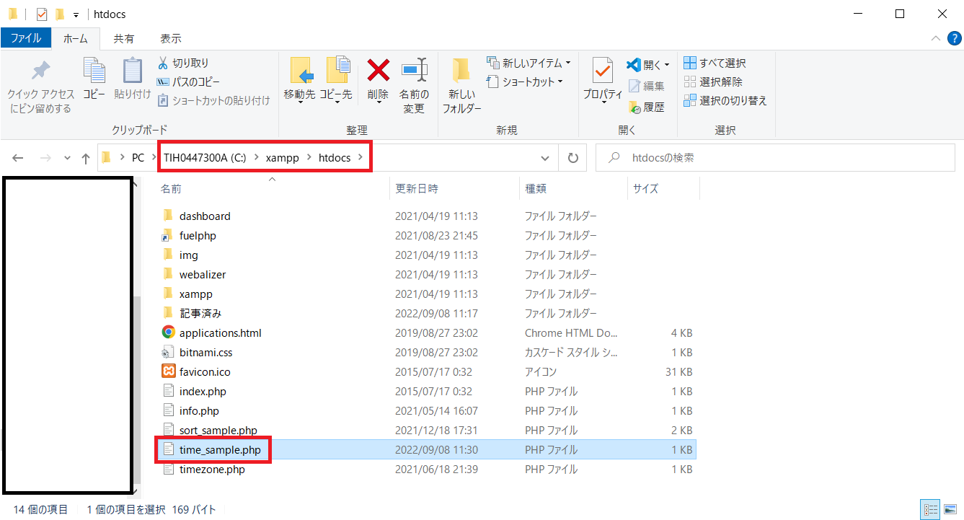Select the time_sample.php file
The height and width of the screenshot is (520, 964).
click(x=427, y=449)
